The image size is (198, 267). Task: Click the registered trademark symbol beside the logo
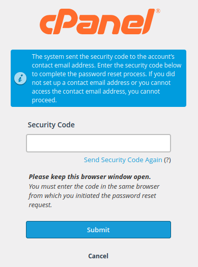point(158,11)
